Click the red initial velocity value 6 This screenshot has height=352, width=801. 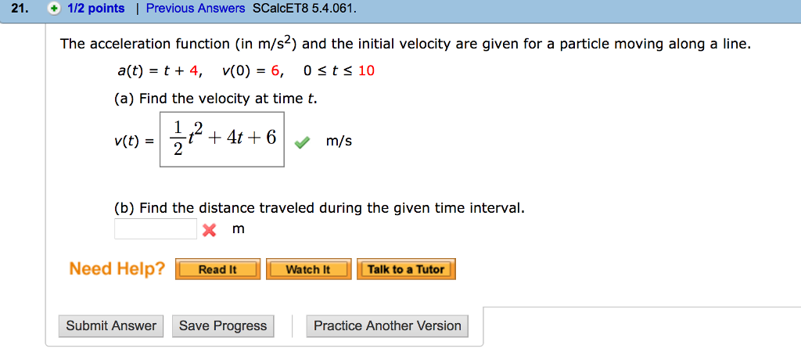click(x=275, y=71)
